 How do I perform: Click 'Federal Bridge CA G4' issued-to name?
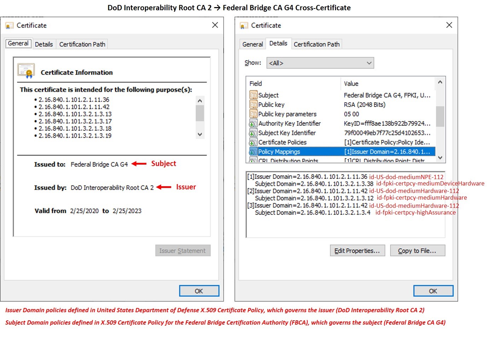pyautogui.click(x=99, y=164)
